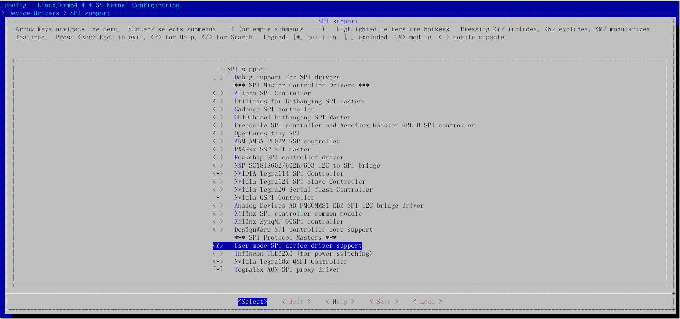The width and height of the screenshot is (680, 319).
Task: Click the SPI Protocol Masters heading
Action: 285,237
